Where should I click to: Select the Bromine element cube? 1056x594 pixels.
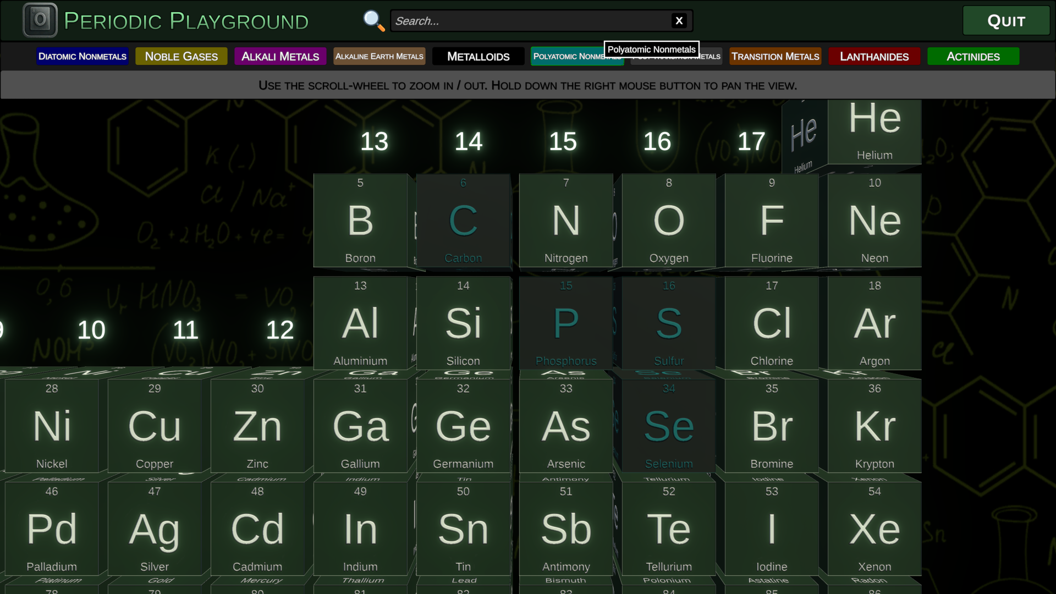772,426
